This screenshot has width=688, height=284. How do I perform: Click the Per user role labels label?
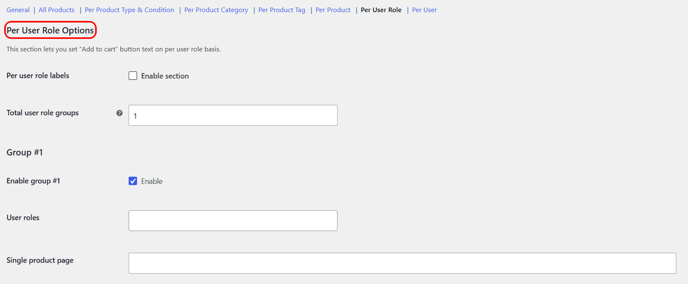pos(38,76)
